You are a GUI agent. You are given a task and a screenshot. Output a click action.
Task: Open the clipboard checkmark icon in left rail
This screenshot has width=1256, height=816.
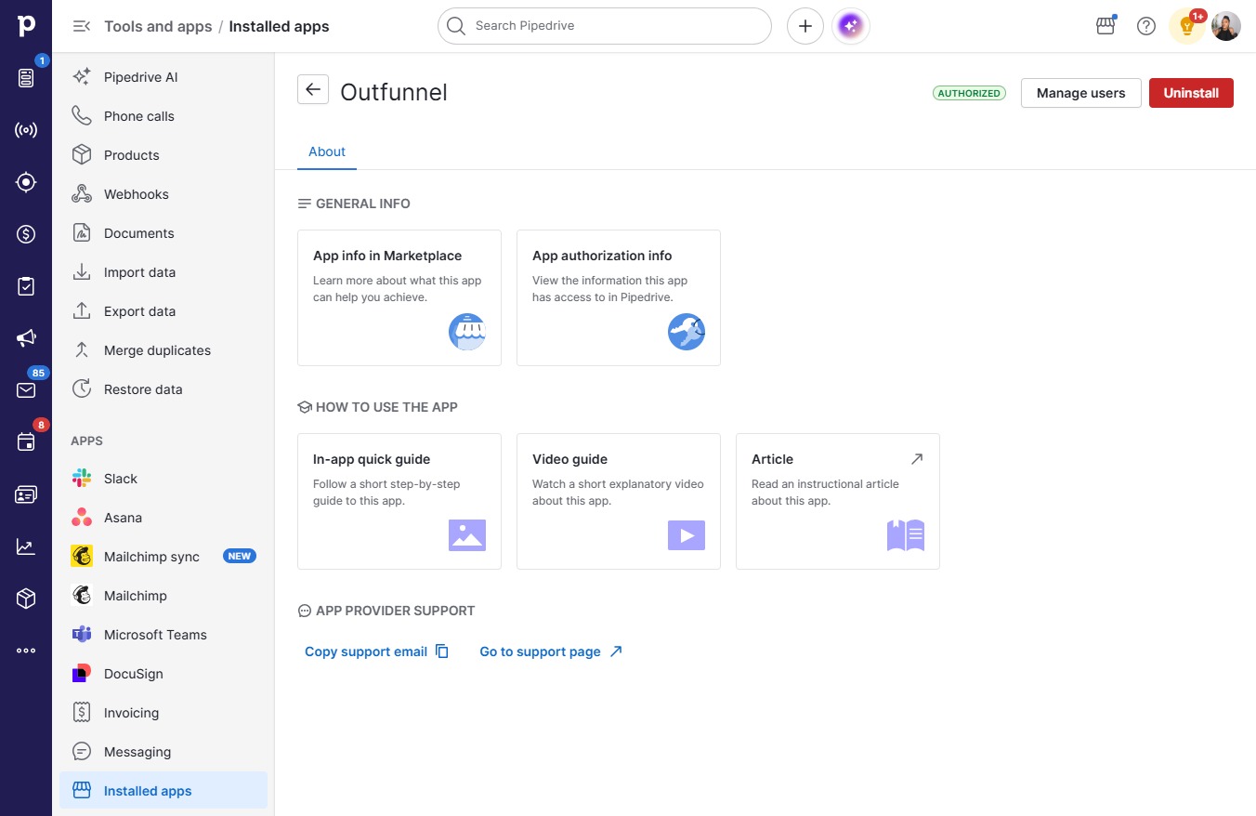tap(26, 286)
